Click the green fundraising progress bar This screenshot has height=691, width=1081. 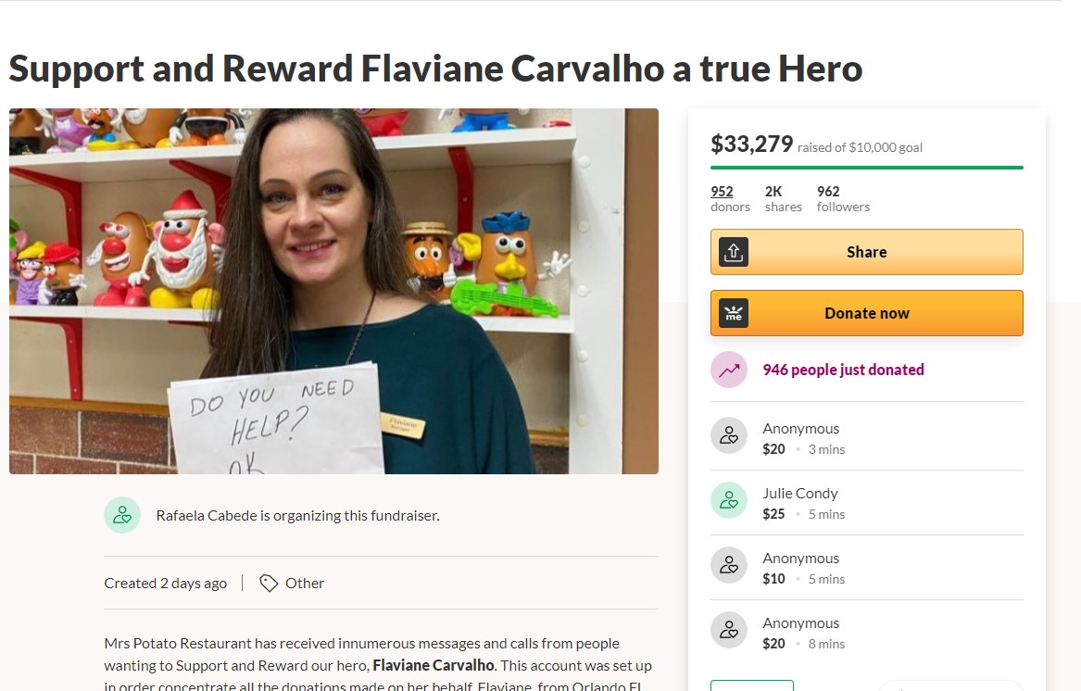coord(867,168)
